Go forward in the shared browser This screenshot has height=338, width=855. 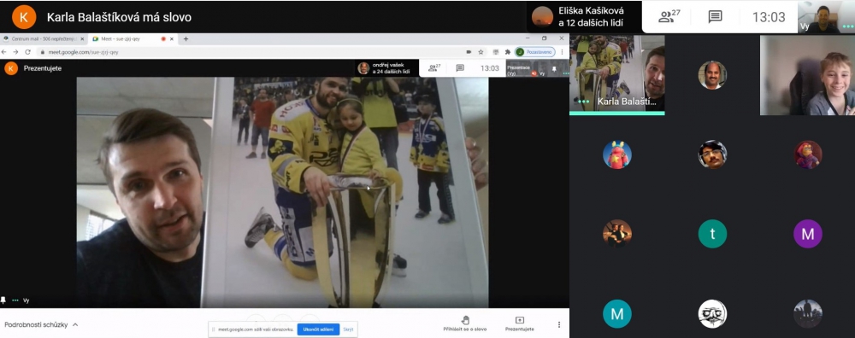click(15, 52)
